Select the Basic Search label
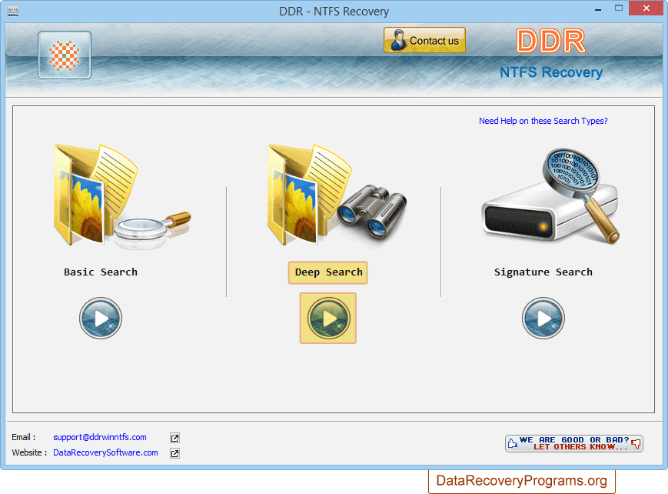668x494 pixels. 101,272
